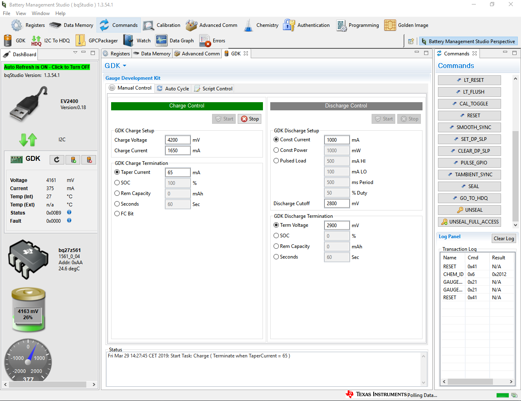Click the GDK refresh icon button
Image resolution: width=521 pixels, height=401 pixels.
57,160
